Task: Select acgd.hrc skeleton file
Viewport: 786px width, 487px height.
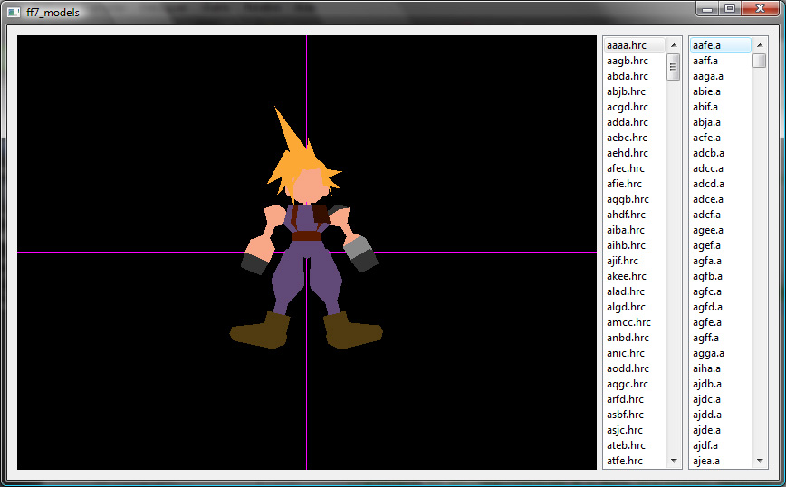Action: (x=635, y=107)
